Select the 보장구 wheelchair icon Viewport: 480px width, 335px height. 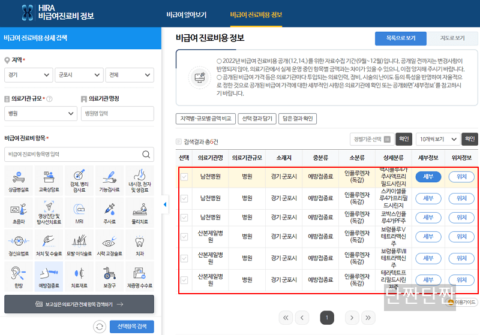110,277
